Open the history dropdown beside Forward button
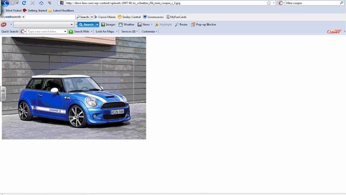 tap(17, 3)
